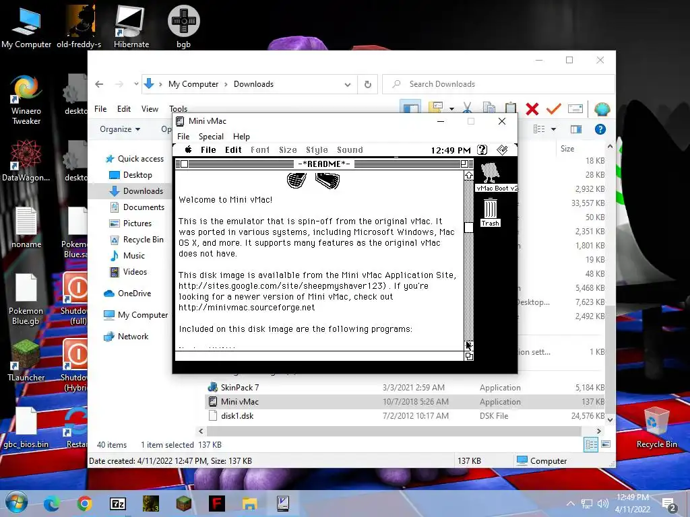The height and width of the screenshot is (517, 690).
Task: Click the README window's zoom box
Action: coord(464,164)
